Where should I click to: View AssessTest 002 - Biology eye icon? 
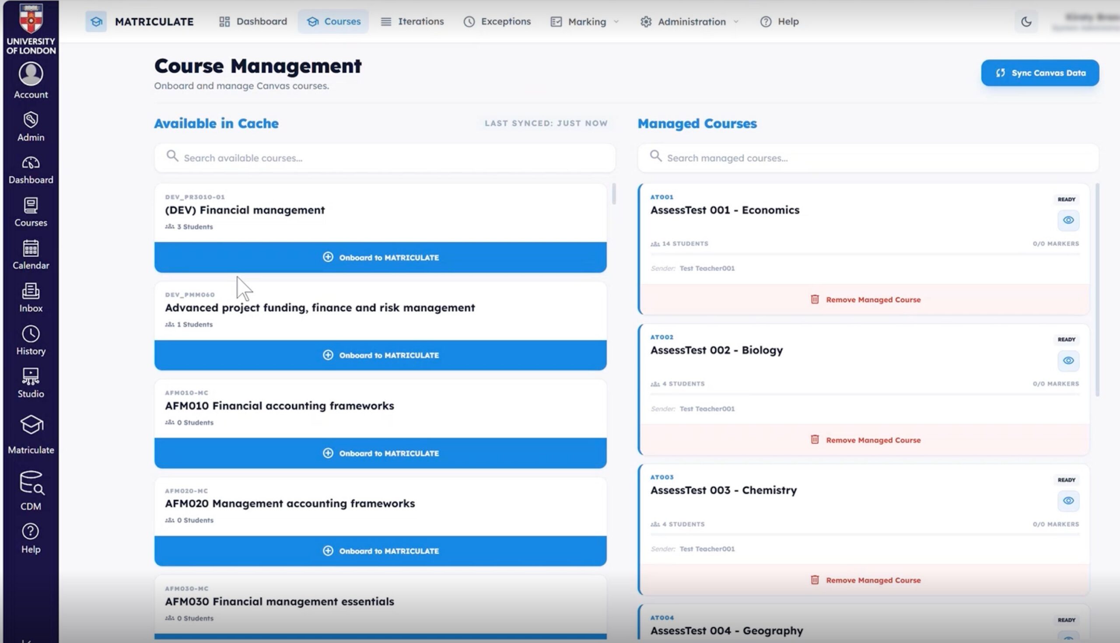tap(1068, 360)
